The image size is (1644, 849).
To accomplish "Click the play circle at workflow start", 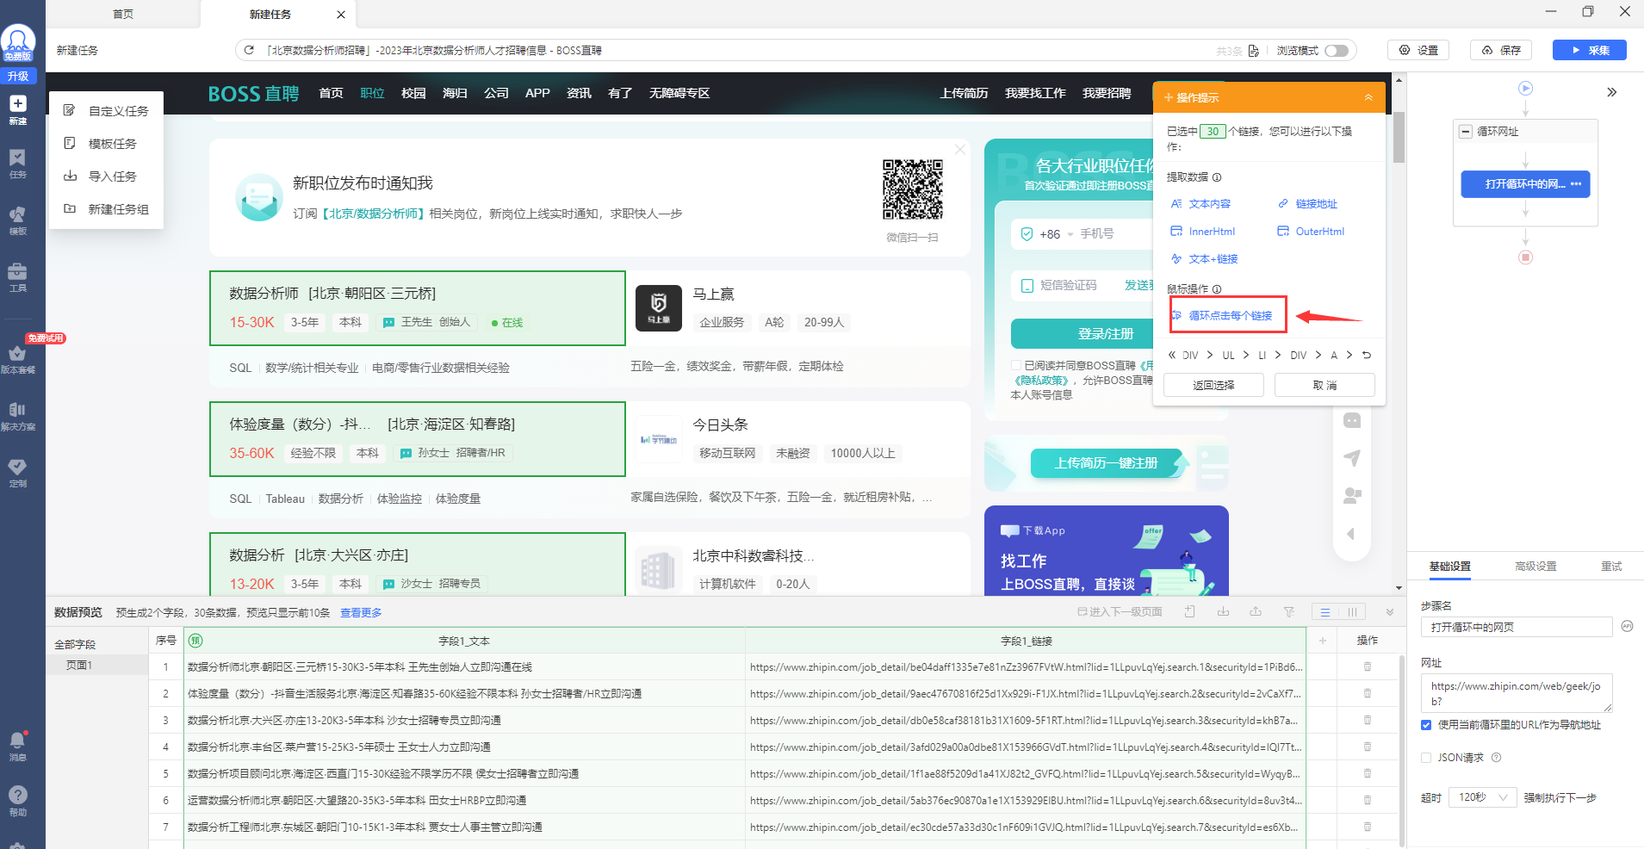I will point(1525,88).
